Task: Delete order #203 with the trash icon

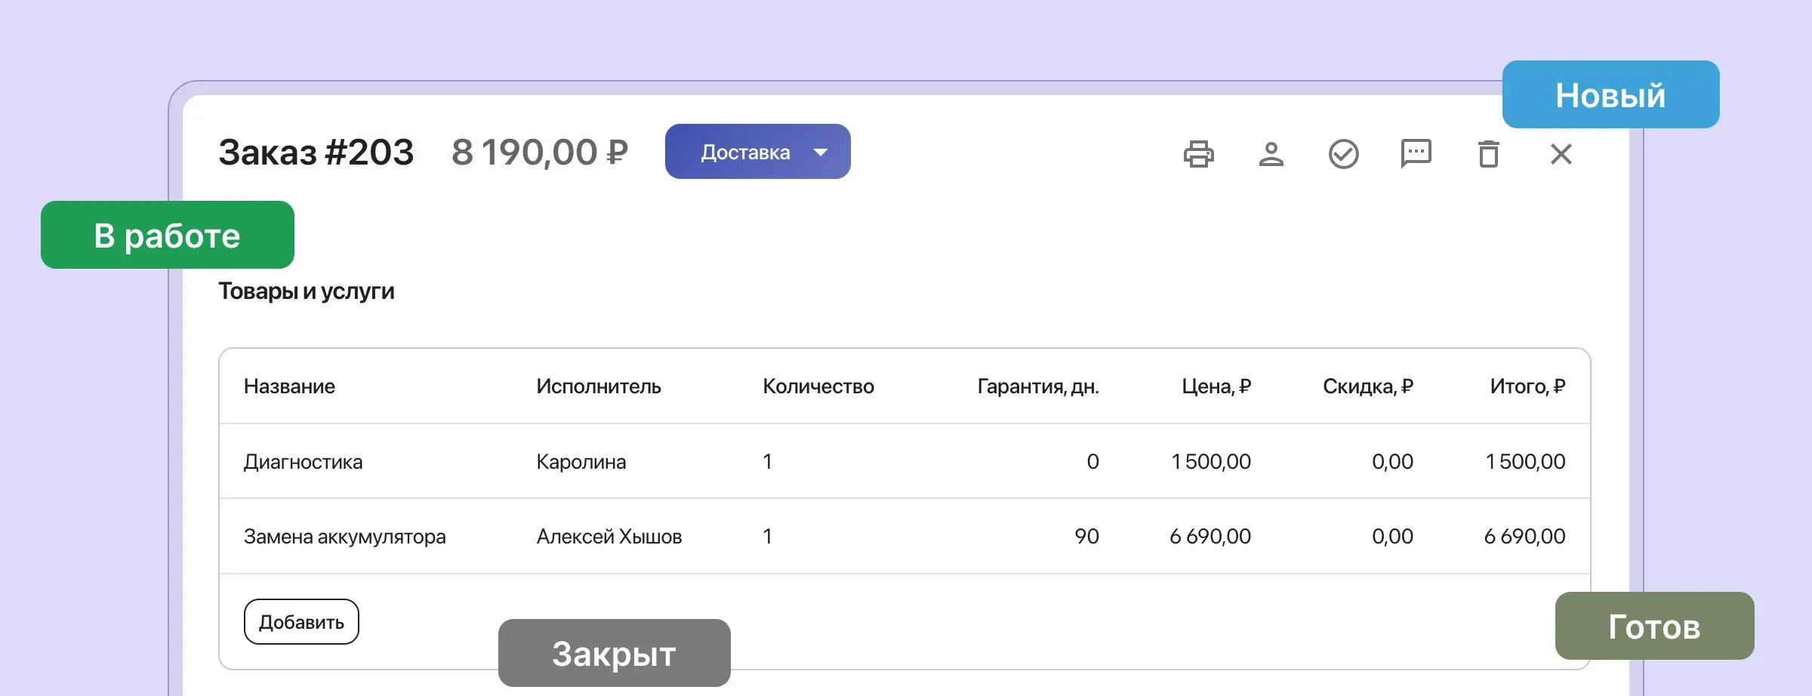Action: point(1487,153)
